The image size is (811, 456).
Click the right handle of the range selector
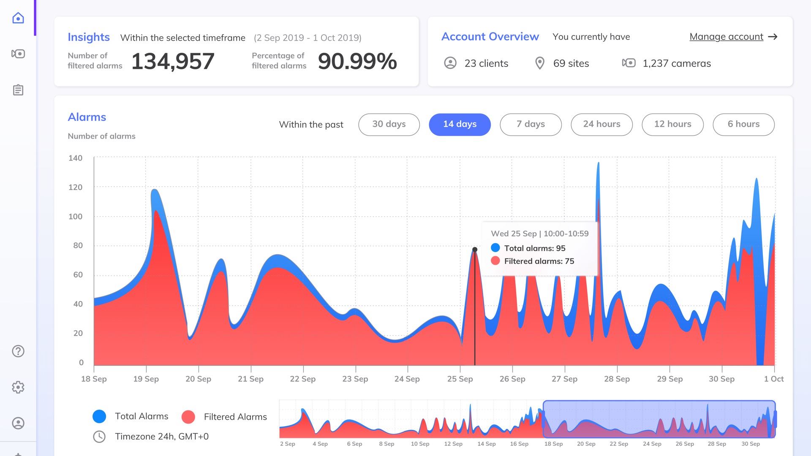[776, 419]
